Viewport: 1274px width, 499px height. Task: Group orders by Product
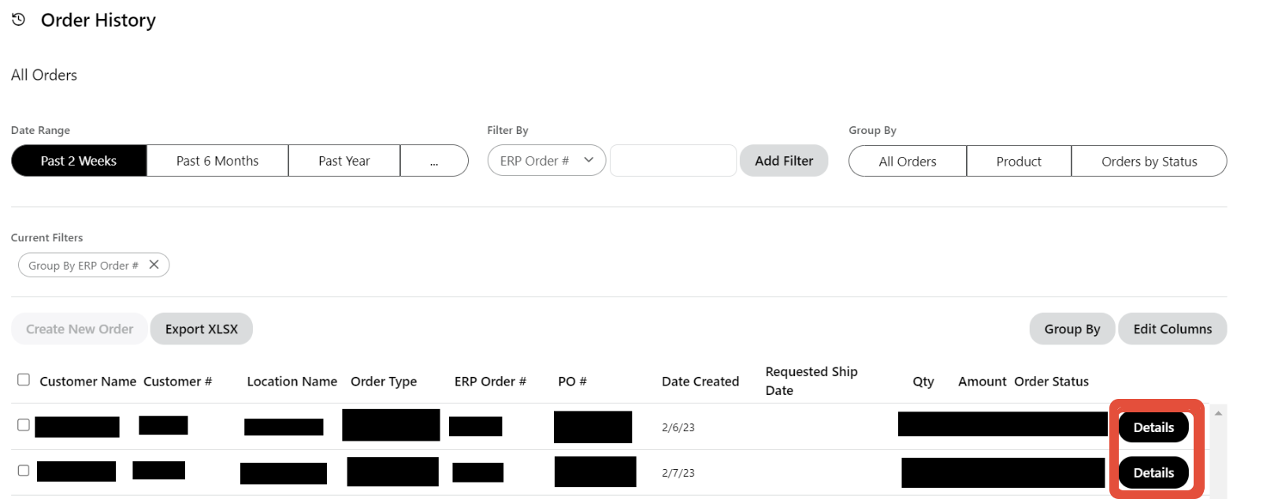point(1019,162)
